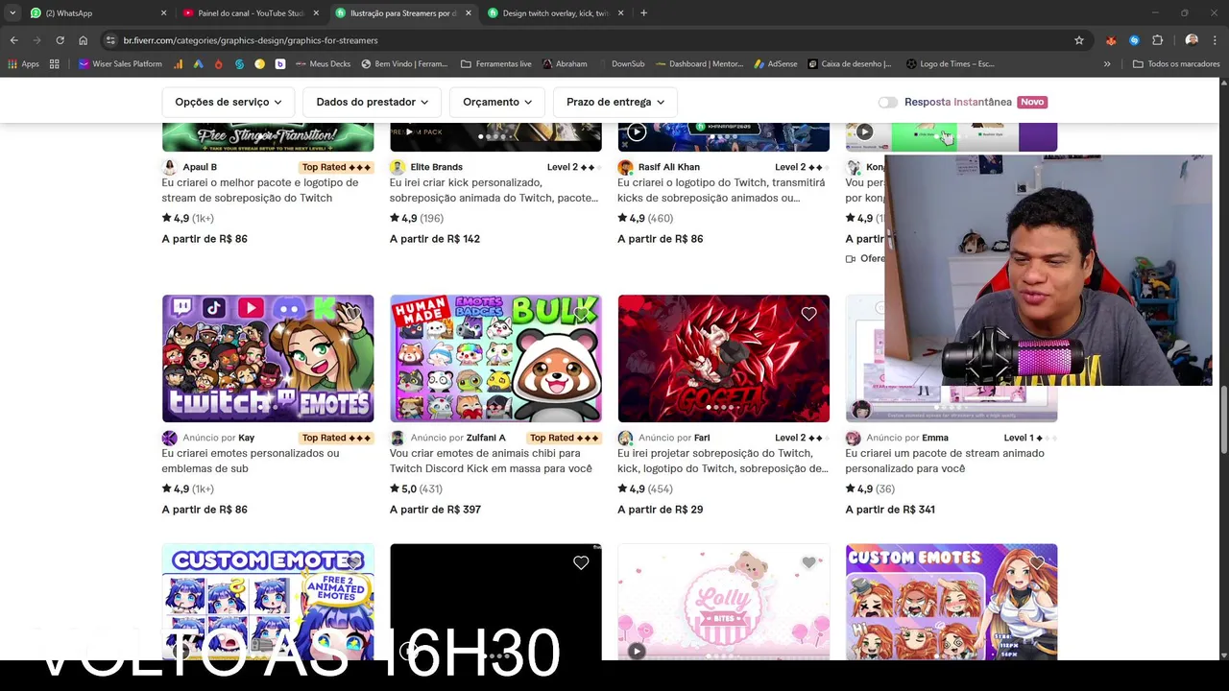Click 'A partir de R$ 29' price
The width and height of the screenshot is (1229, 691).
pyautogui.click(x=660, y=510)
